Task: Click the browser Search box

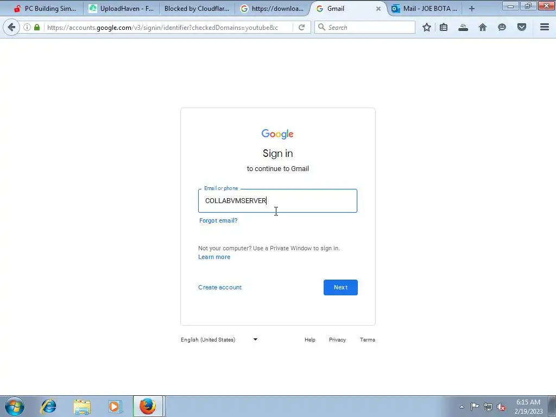Action: pyautogui.click(x=365, y=27)
